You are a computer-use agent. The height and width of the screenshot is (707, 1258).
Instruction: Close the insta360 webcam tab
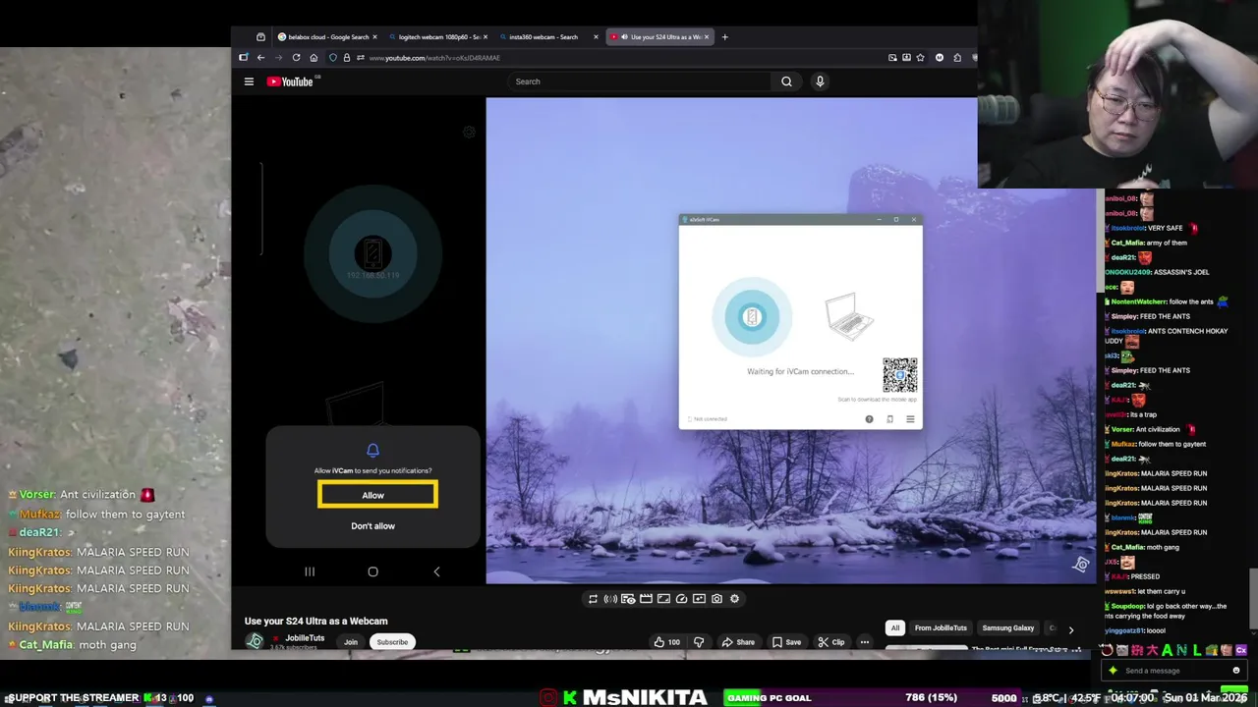596,37
